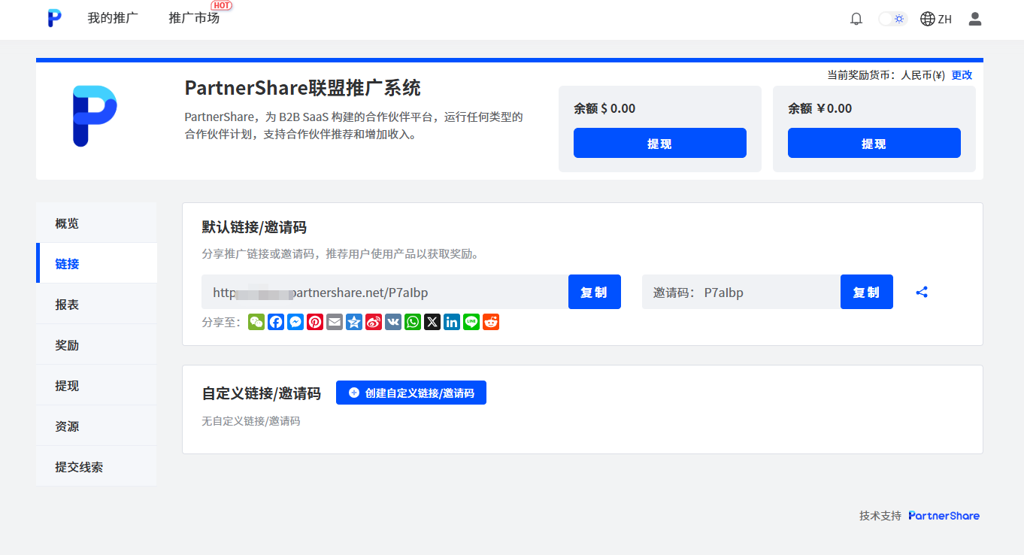The height and width of the screenshot is (555, 1024).
Task: Click the 余额 ￥0.00 label
Action: pyautogui.click(x=820, y=108)
